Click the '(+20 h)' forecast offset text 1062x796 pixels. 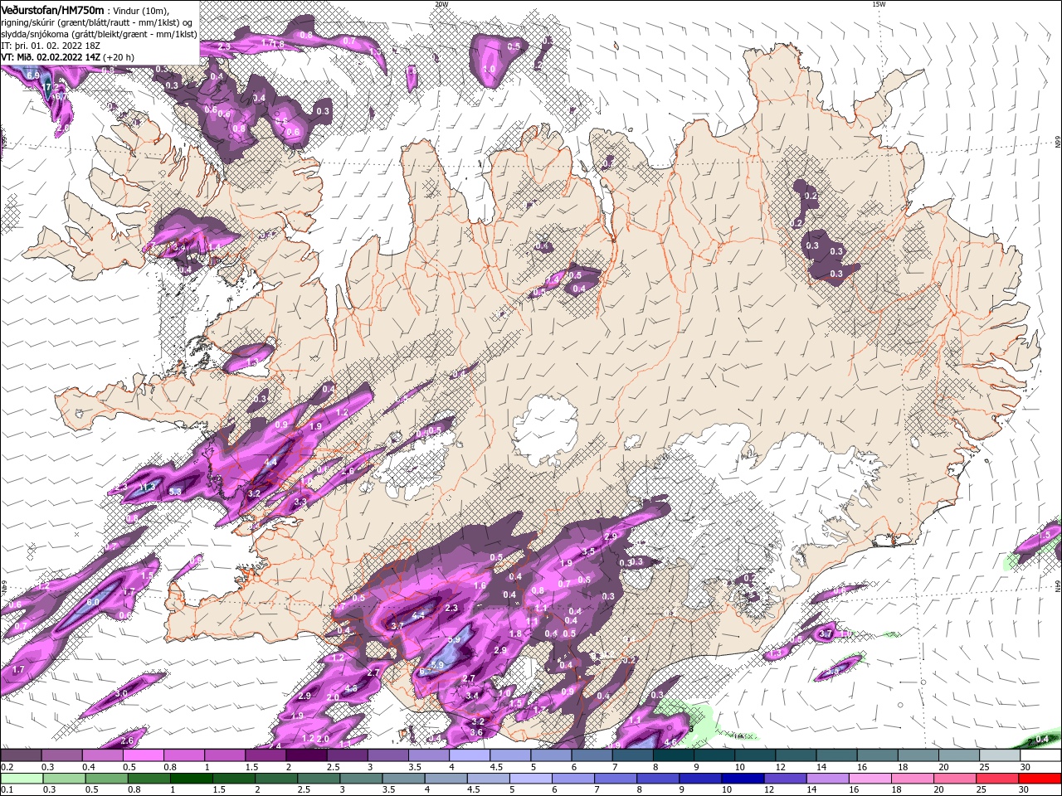119,57
